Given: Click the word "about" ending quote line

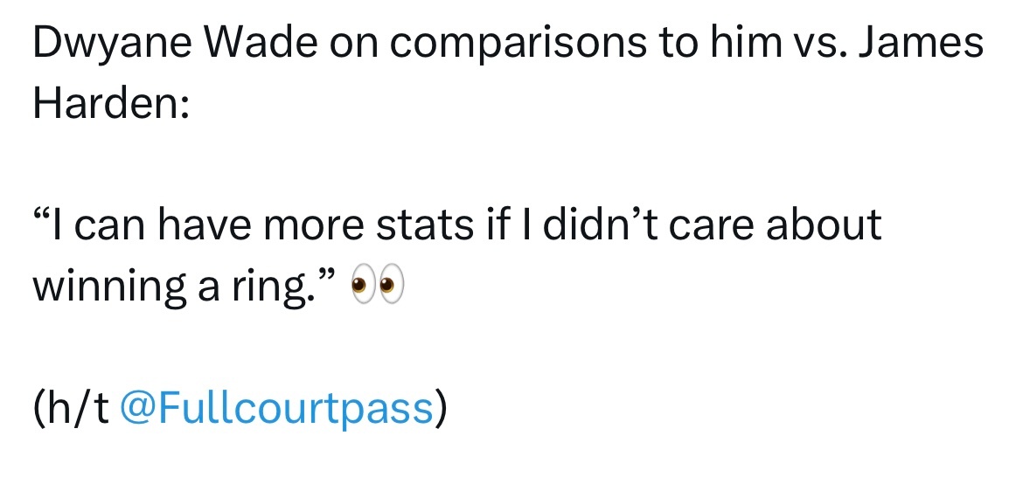Looking at the screenshot, I should 824,224.
